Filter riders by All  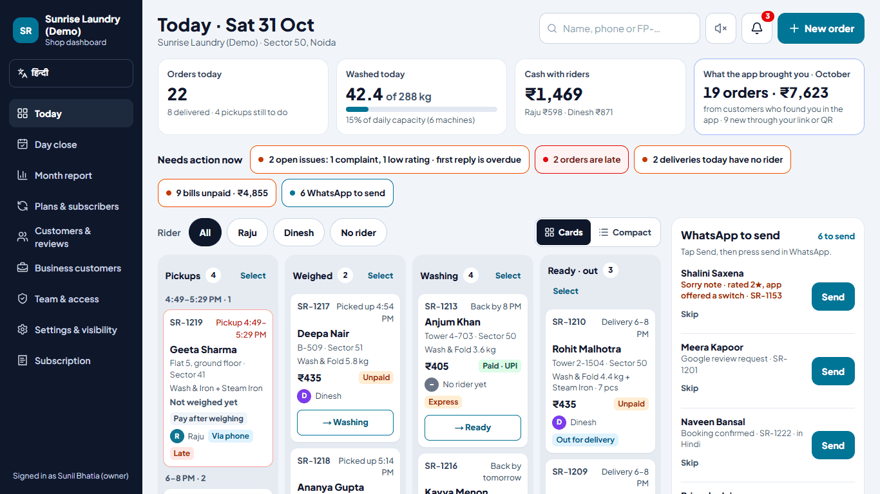point(205,233)
